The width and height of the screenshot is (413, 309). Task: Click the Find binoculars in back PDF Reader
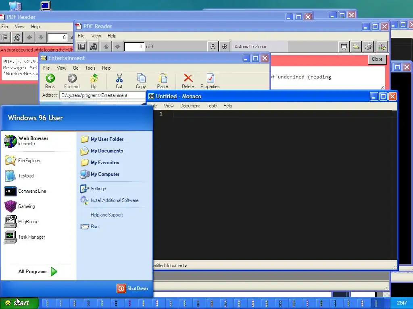[17, 37]
